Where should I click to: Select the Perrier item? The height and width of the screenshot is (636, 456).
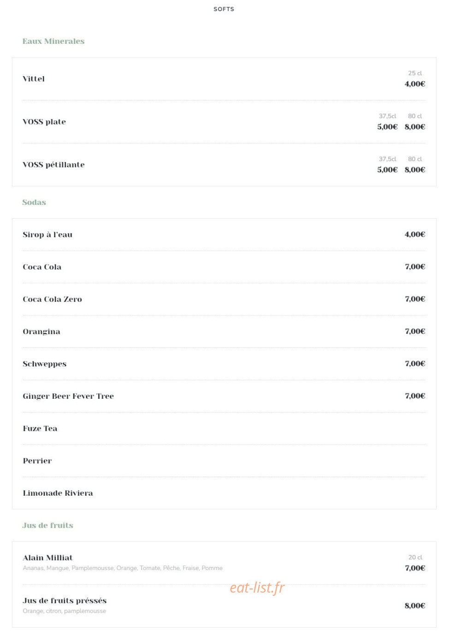(37, 461)
